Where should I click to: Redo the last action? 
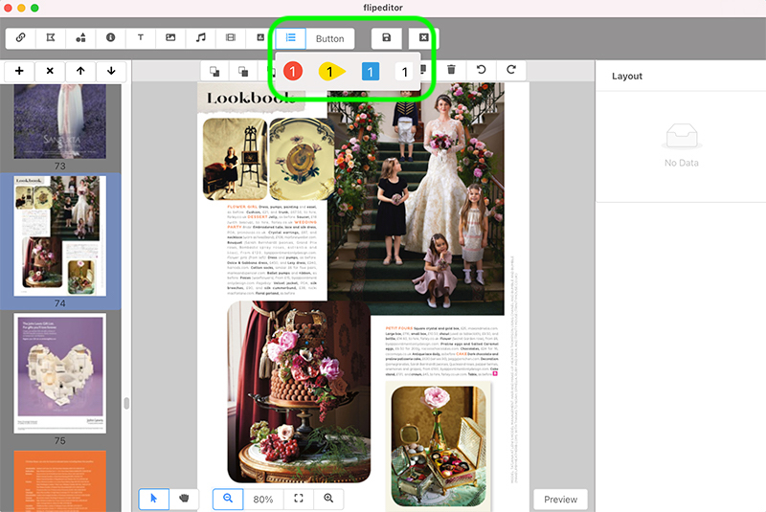(x=511, y=70)
